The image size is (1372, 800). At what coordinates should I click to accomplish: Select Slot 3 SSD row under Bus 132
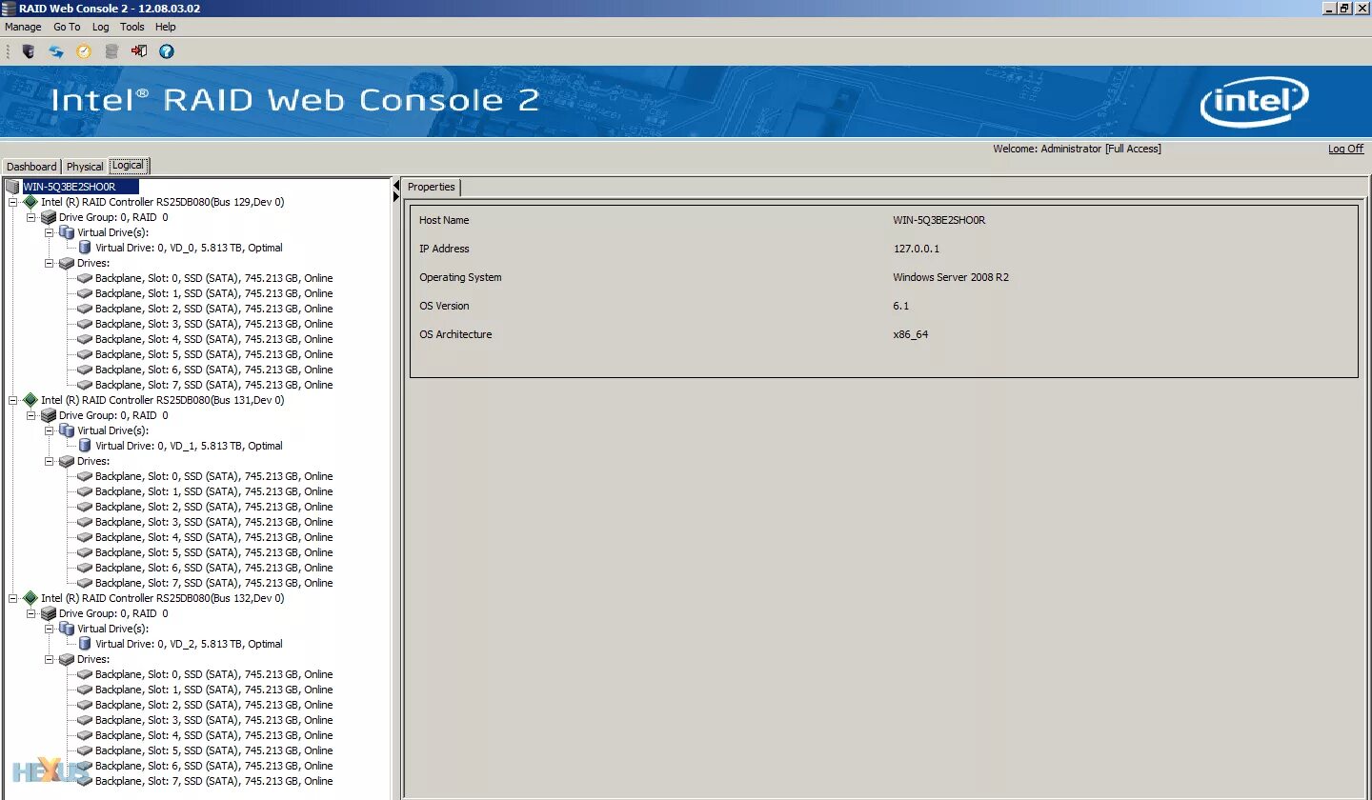pos(214,720)
